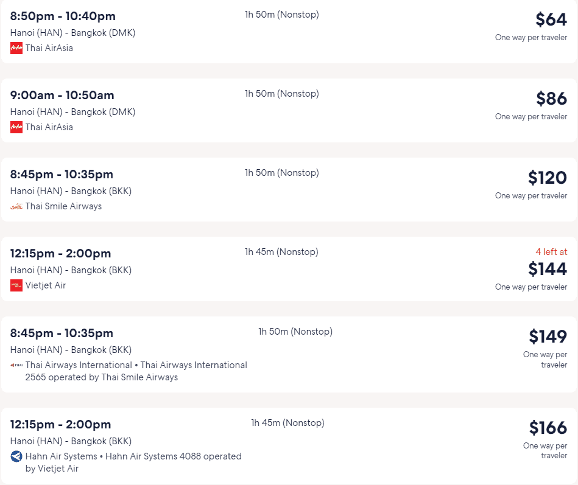This screenshot has width=578, height=485.
Task: Select the $166 Hahn Air Systems flight
Action: pyautogui.click(x=289, y=445)
